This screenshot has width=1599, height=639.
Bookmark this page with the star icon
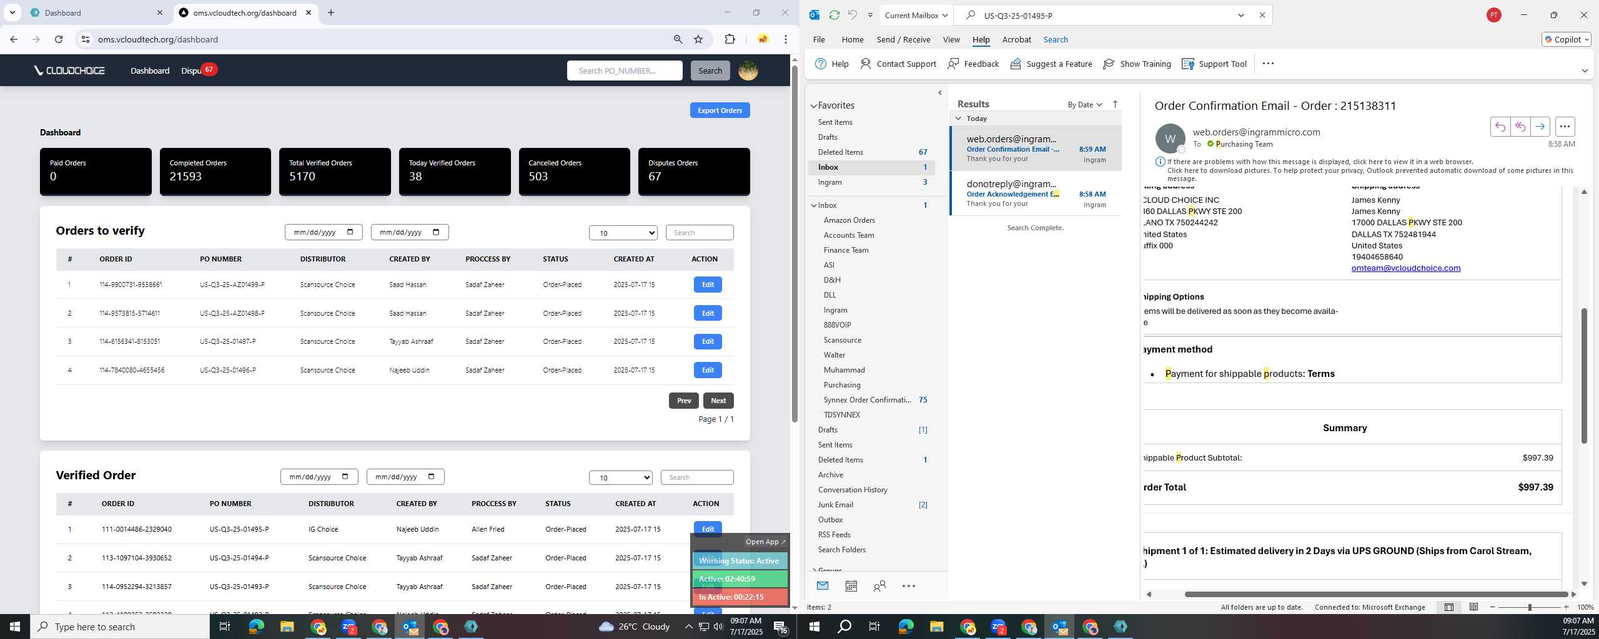[x=698, y=39]
